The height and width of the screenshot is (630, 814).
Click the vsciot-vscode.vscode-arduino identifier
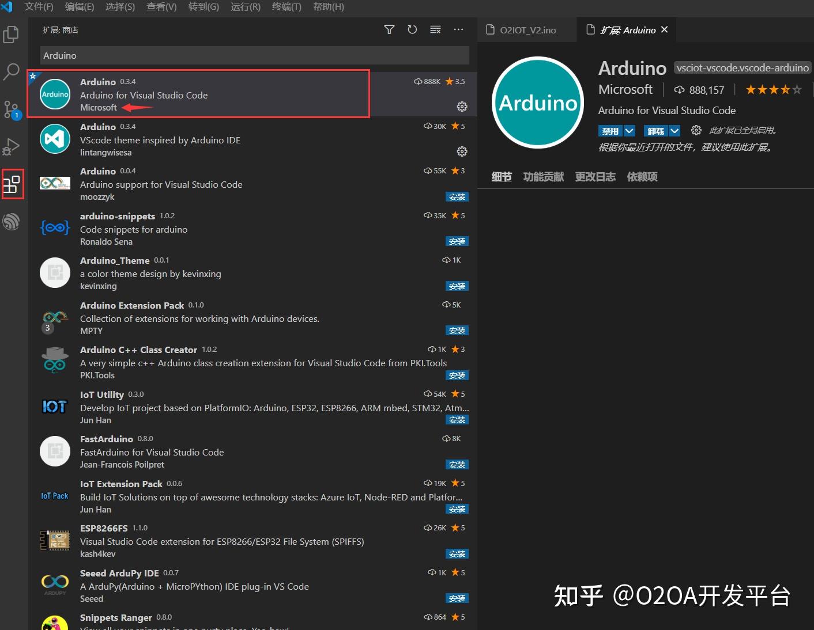[743, 68]
